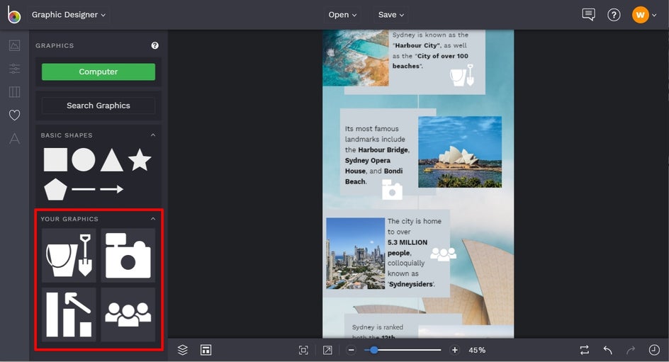The width and height of the screenshot is (669, 362).
Task: Open the help question mark icon
Action: point(614,15)
